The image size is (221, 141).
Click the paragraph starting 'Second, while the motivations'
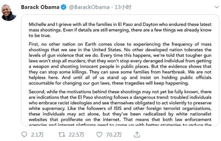tap(120, 108)
